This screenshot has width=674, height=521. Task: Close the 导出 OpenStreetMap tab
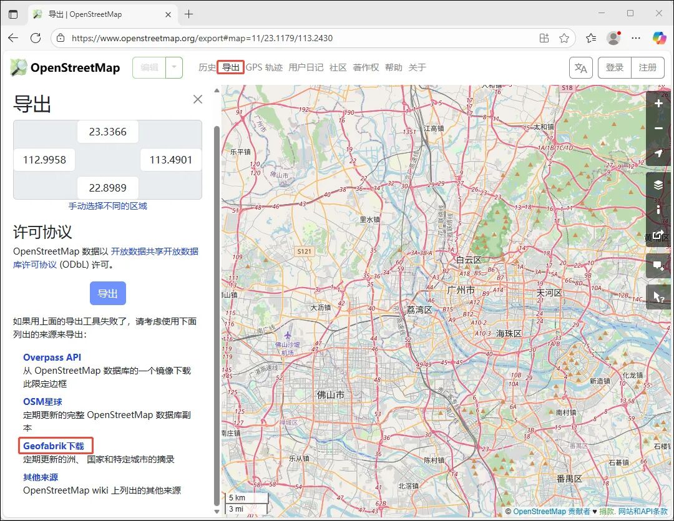click(168, 14)
